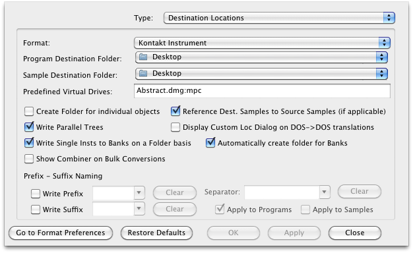Enable Show Combiner on Bulk Conversions
Screen dimensions: 413x253
tap(29, 159)
